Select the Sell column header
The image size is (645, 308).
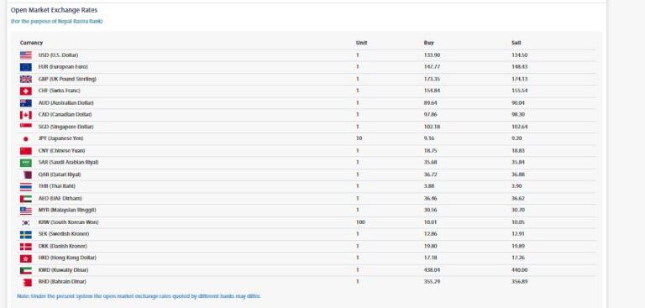click(517, 43)
